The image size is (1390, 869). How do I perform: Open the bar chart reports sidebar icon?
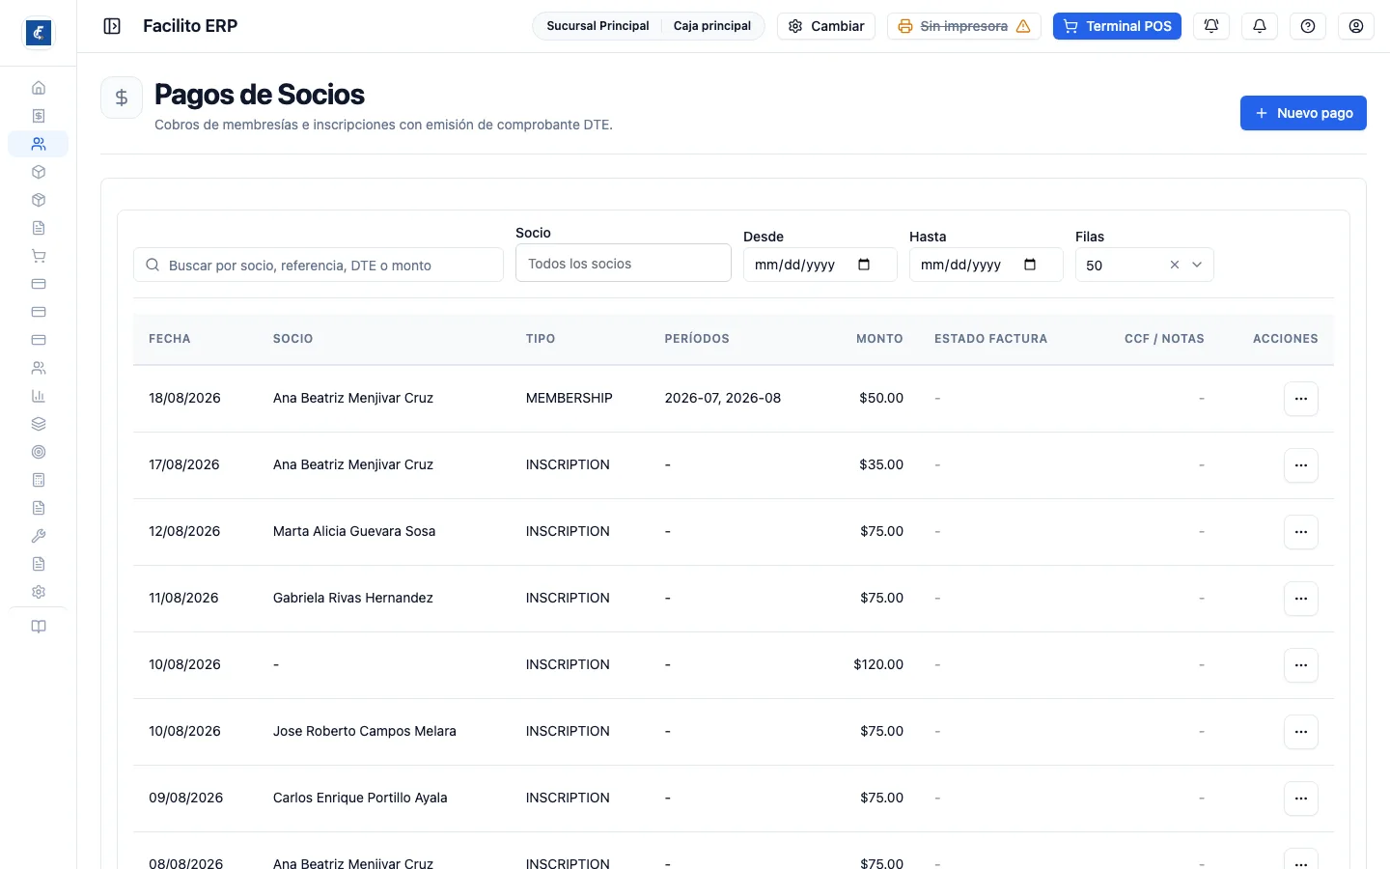point(39,396)
